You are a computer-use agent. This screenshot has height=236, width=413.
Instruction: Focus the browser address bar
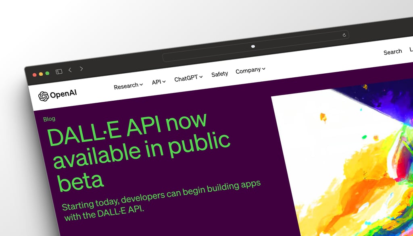pyautogui.click(x=255, y=46)
